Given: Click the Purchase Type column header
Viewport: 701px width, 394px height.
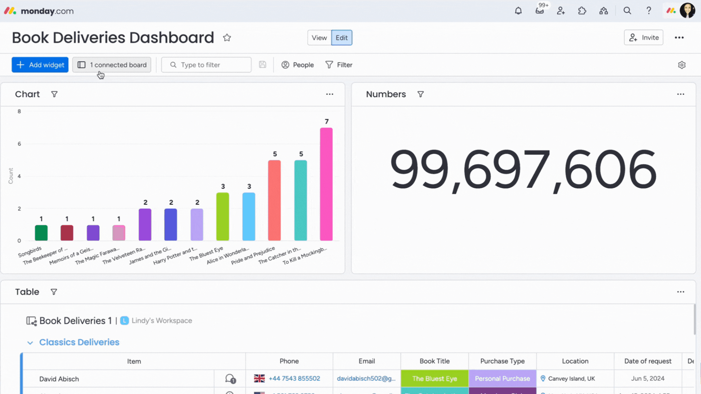Looking at the screenshot, I should coord(502,361).
